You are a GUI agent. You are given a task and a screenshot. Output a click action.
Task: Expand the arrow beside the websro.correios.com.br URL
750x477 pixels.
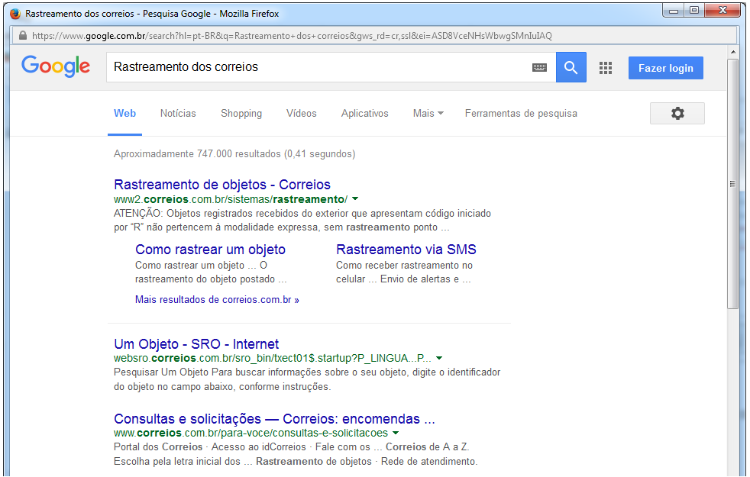point(439,358)
